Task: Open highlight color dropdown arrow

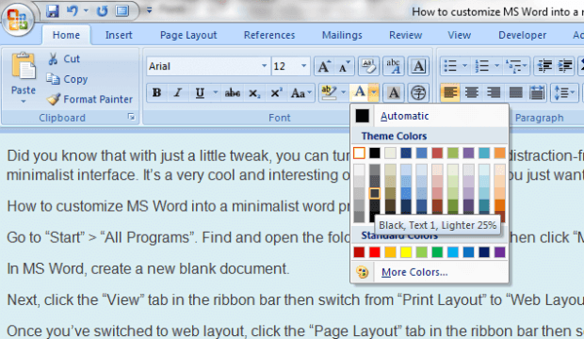Action: tap(343, 92)
